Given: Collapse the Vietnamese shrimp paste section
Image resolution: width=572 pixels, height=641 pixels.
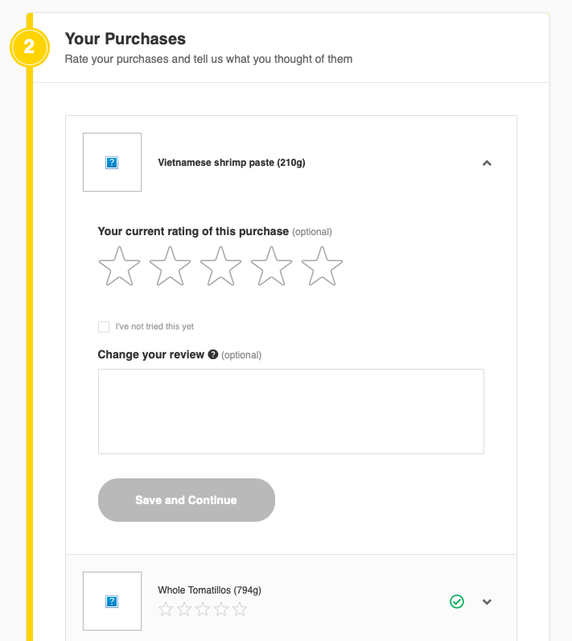Looking at the screenshot, I should (x=487, y=163).
